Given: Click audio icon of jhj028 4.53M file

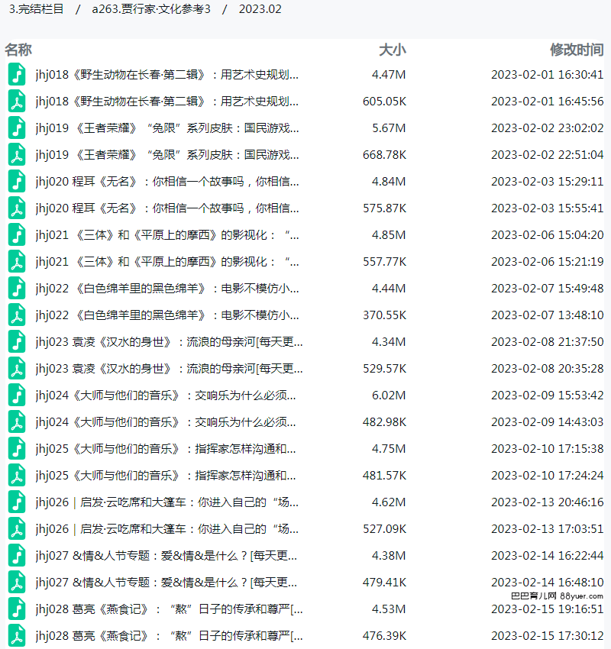Looking at the screenshot, I should (x=17, y=609).
